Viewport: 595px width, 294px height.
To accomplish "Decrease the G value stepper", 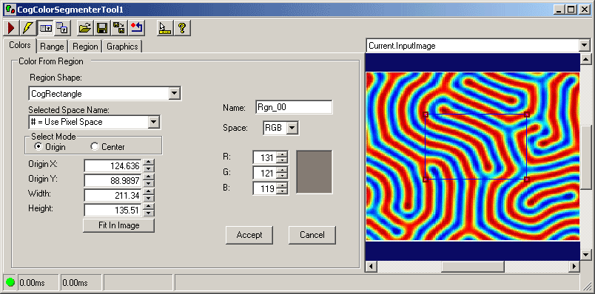I will pos(281,176).
